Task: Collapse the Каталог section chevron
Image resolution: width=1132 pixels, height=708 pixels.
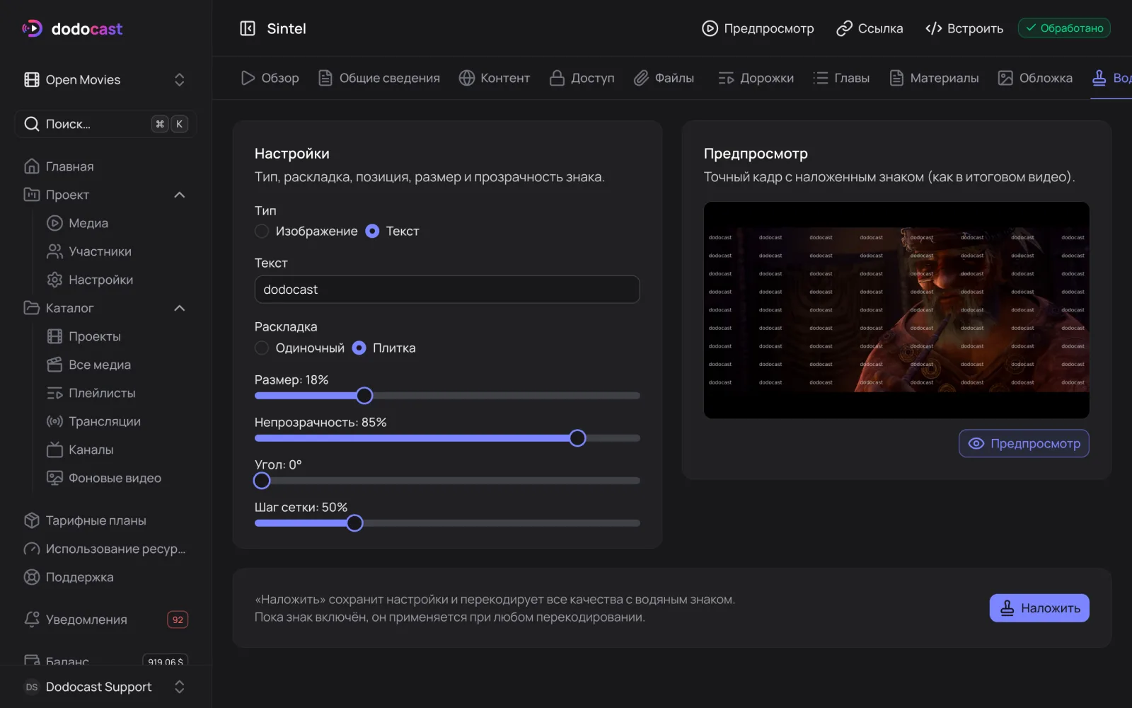Action: 180,308
